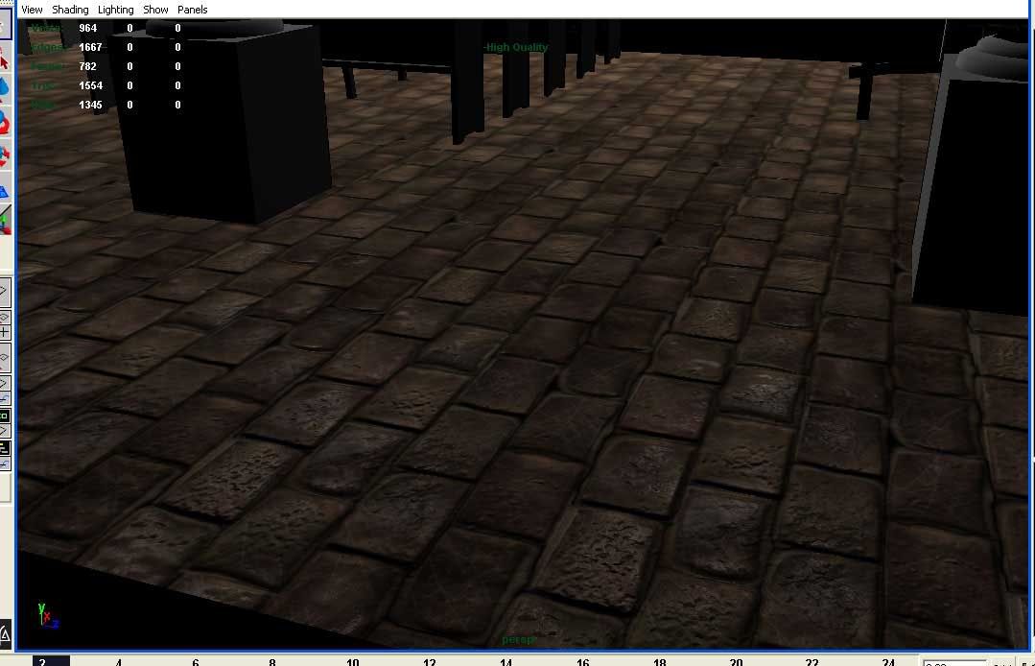1035x666 pixels.
Task: Open the Panels menu
Action: (192, 10)
